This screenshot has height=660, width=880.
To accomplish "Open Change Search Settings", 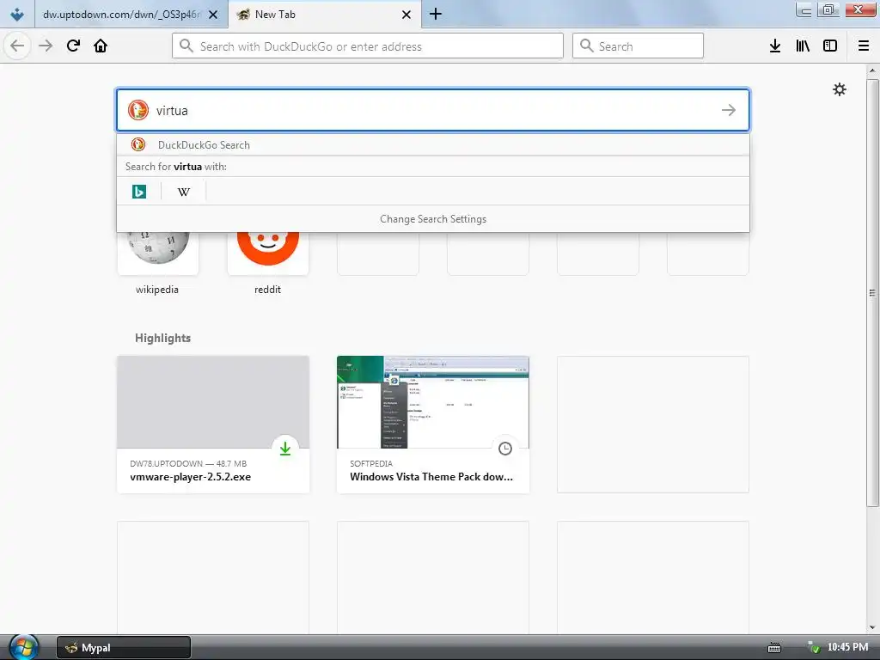I will 433,219.
